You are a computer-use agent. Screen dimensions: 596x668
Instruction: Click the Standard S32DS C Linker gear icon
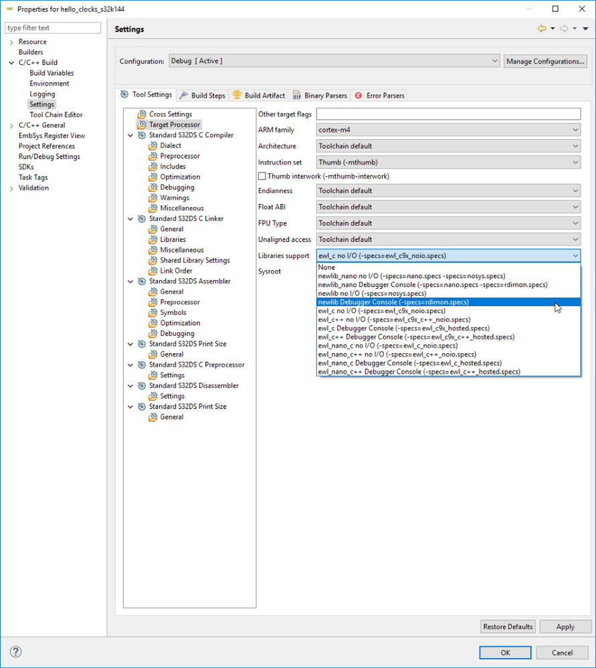click(142, 219)
